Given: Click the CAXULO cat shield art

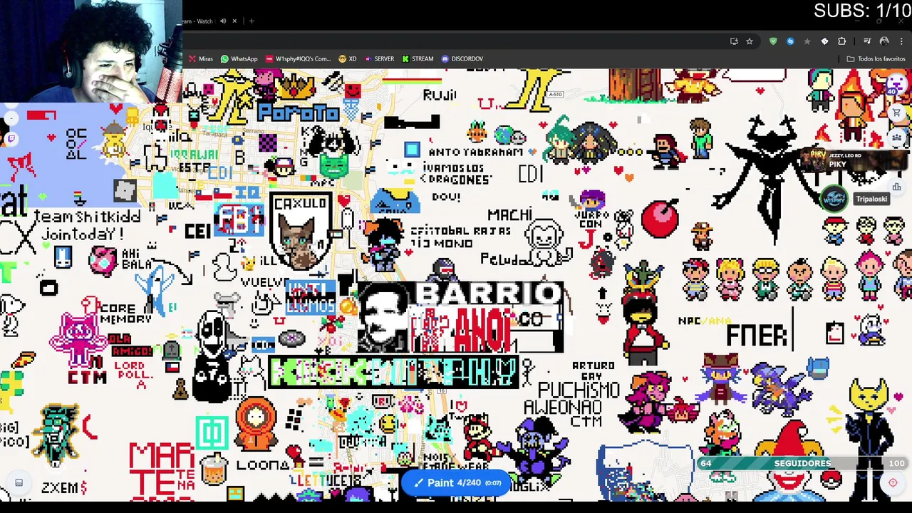Looking at the screenshot, I should pos(301,232).
